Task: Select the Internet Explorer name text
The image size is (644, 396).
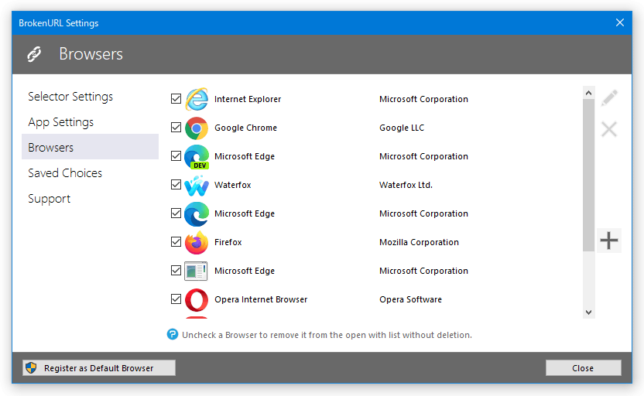Action: click(248, 99)
